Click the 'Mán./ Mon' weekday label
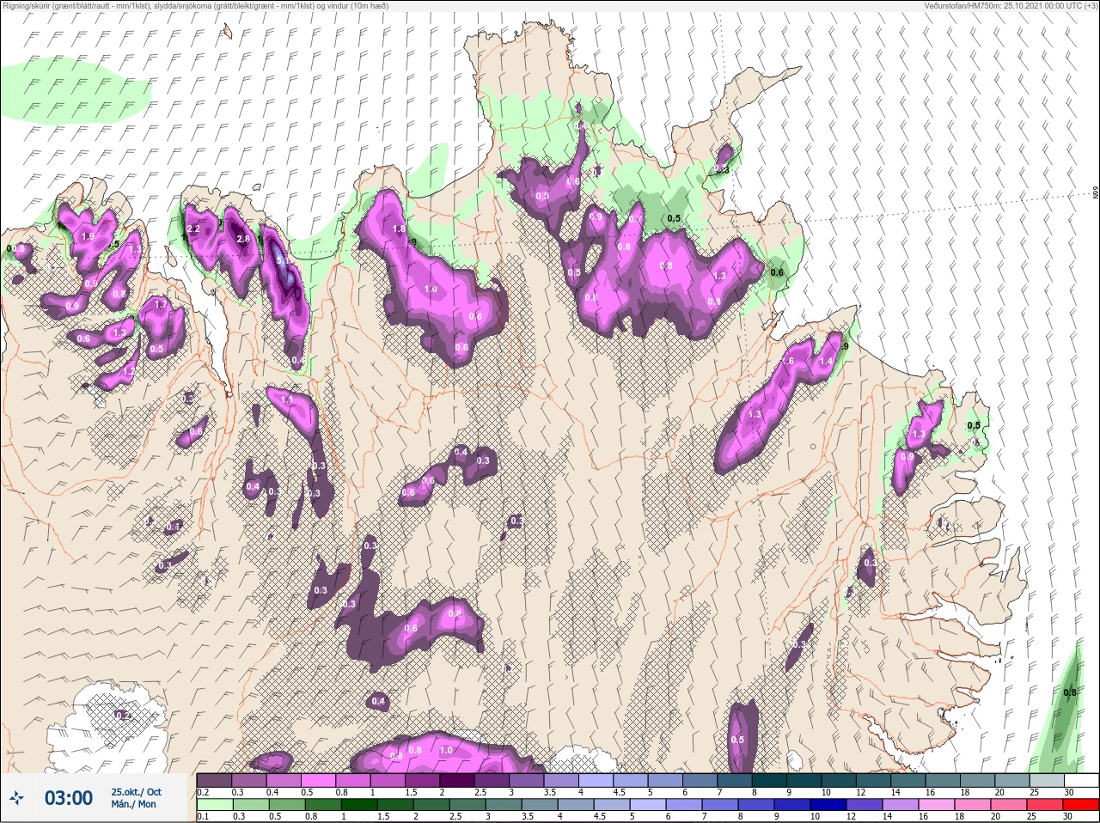Screen dimensions: 1100x823 (x=133, y=805)
